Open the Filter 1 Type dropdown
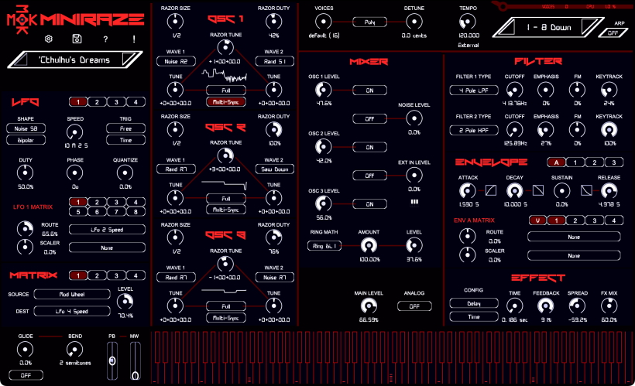 tap(472, 90)
